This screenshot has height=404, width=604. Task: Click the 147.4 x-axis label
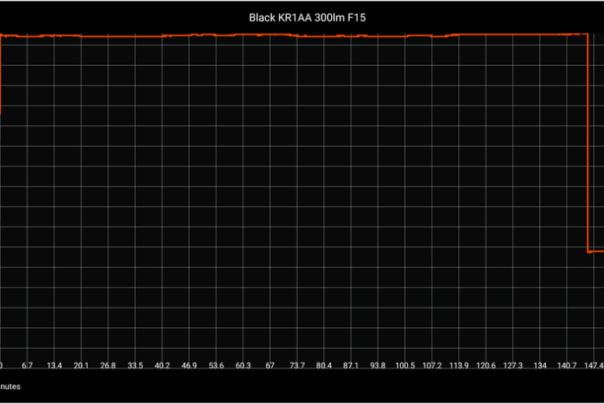[x=594, y=366]
